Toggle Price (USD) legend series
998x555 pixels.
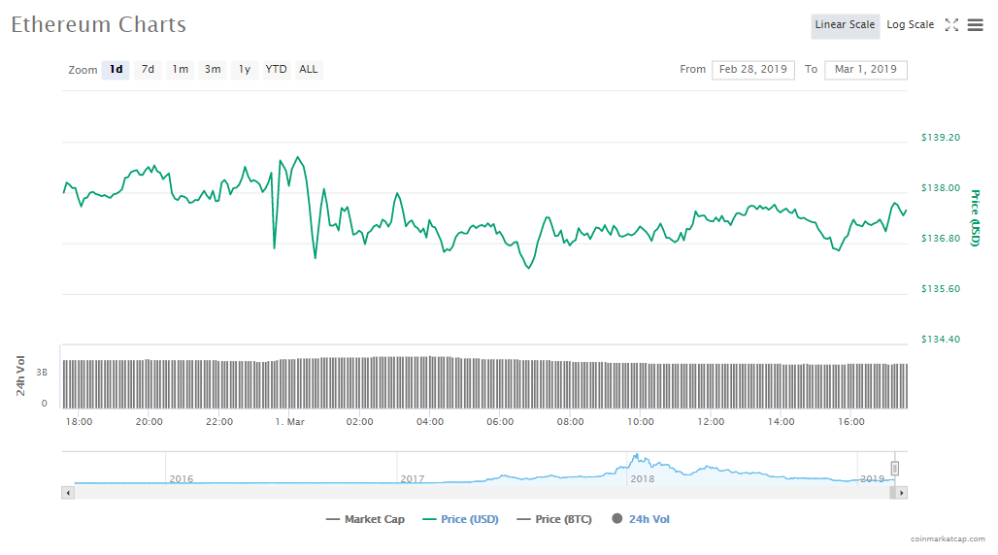point(460,519)
